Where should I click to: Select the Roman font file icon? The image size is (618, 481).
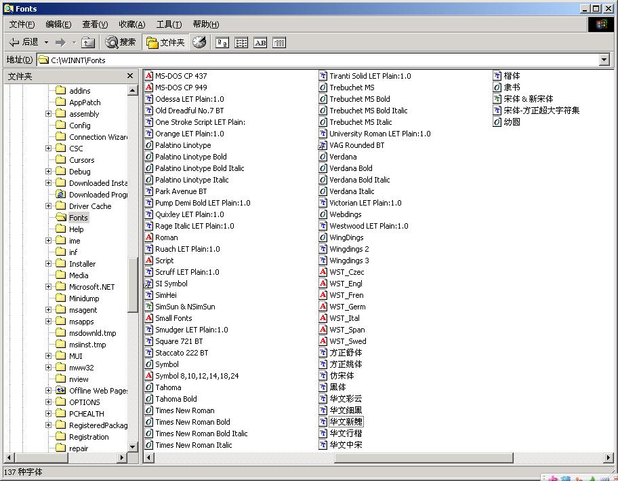(148, 237)
